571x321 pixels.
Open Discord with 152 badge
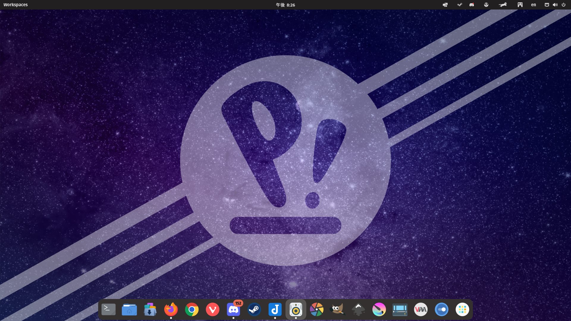tap(233, 309)
